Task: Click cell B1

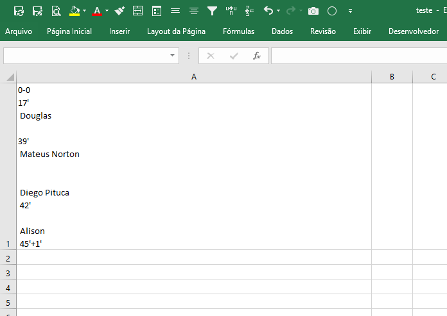Action: [392, 167]
